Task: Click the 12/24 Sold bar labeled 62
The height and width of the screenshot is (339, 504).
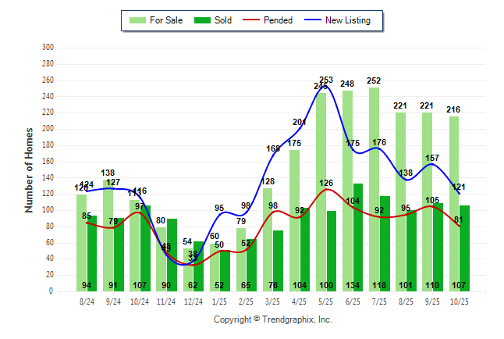Action: point(198,266)
